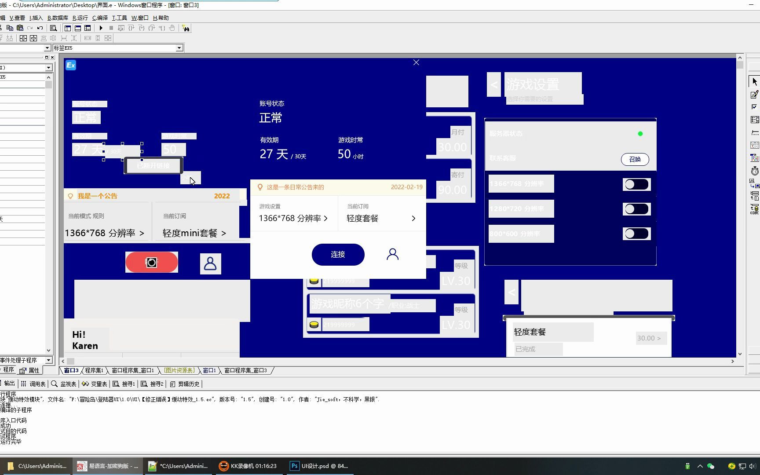Image resolution: width=760 pixels, height=475 pixels.
Task: Click the 连接 button
Action: pyautogui.click(x=338, y=254)
